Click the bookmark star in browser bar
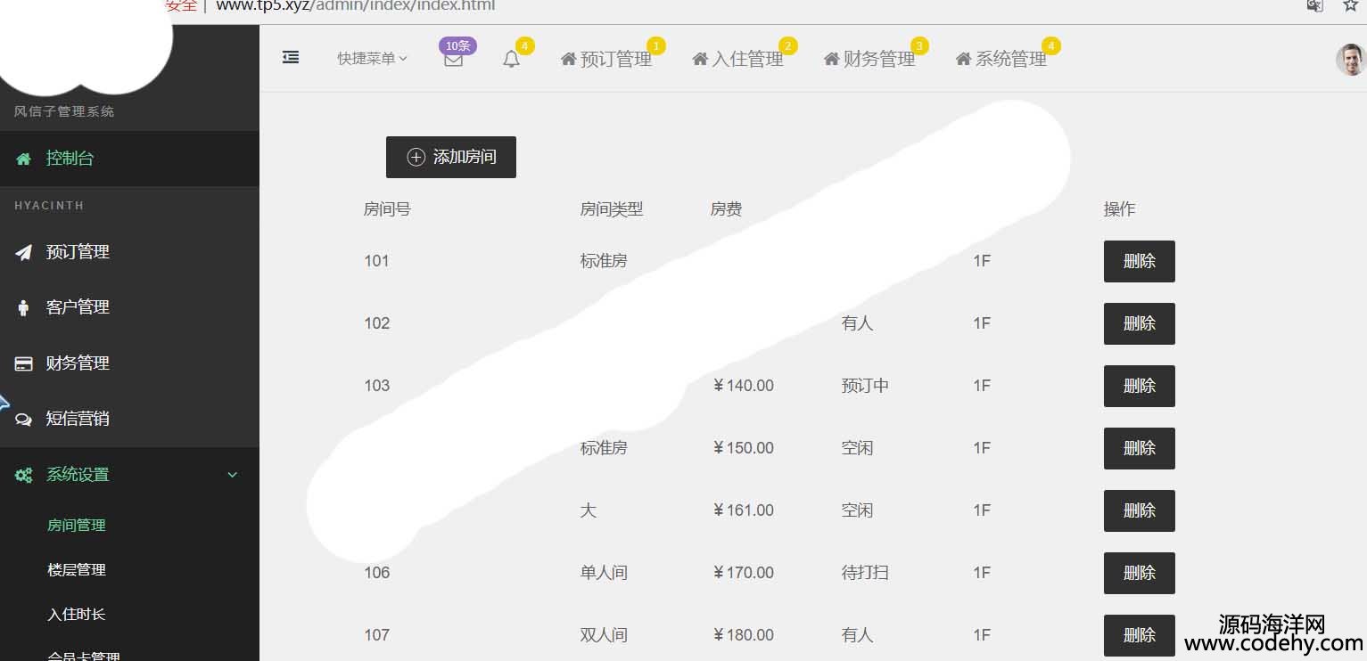This screenshot has width=1367, height=661. (1350, 5)
